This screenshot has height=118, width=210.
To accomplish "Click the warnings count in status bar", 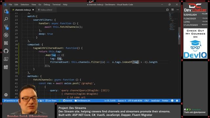I will (42, 101).
